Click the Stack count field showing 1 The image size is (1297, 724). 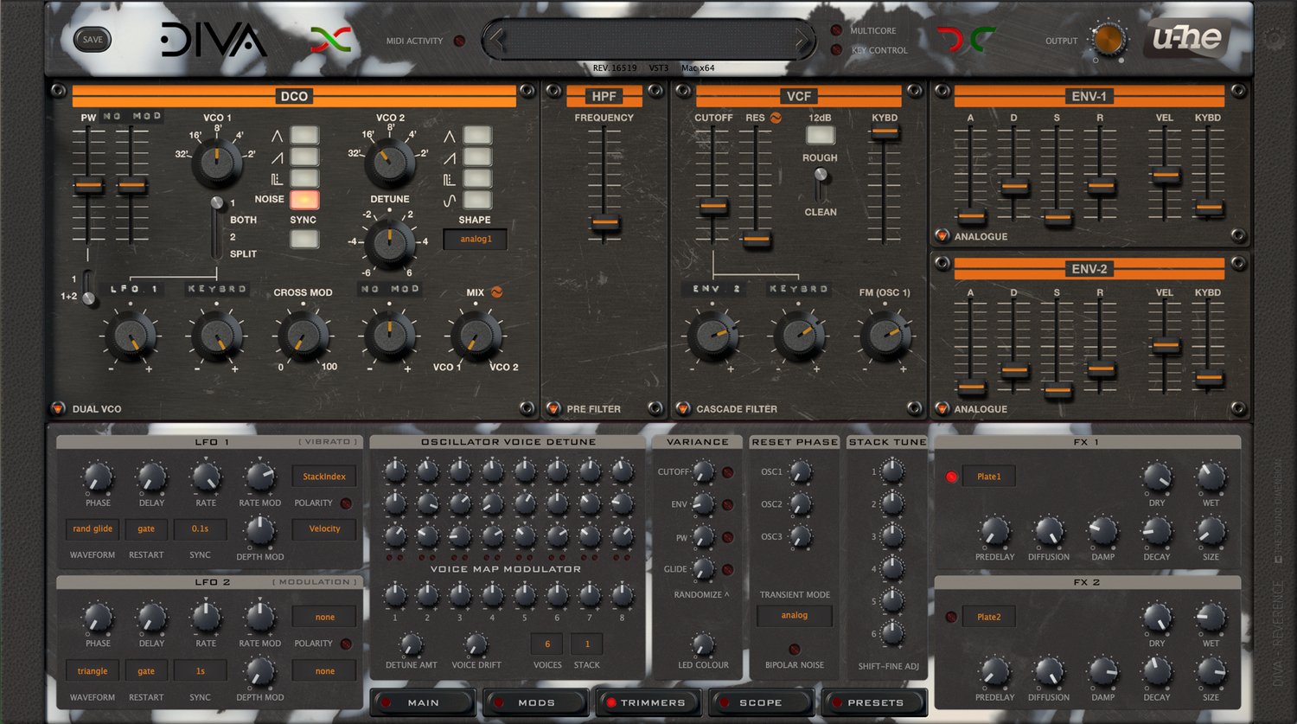coord(587,644)
